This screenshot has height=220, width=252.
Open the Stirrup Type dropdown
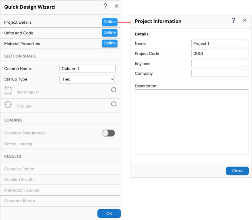coord(87,79)
